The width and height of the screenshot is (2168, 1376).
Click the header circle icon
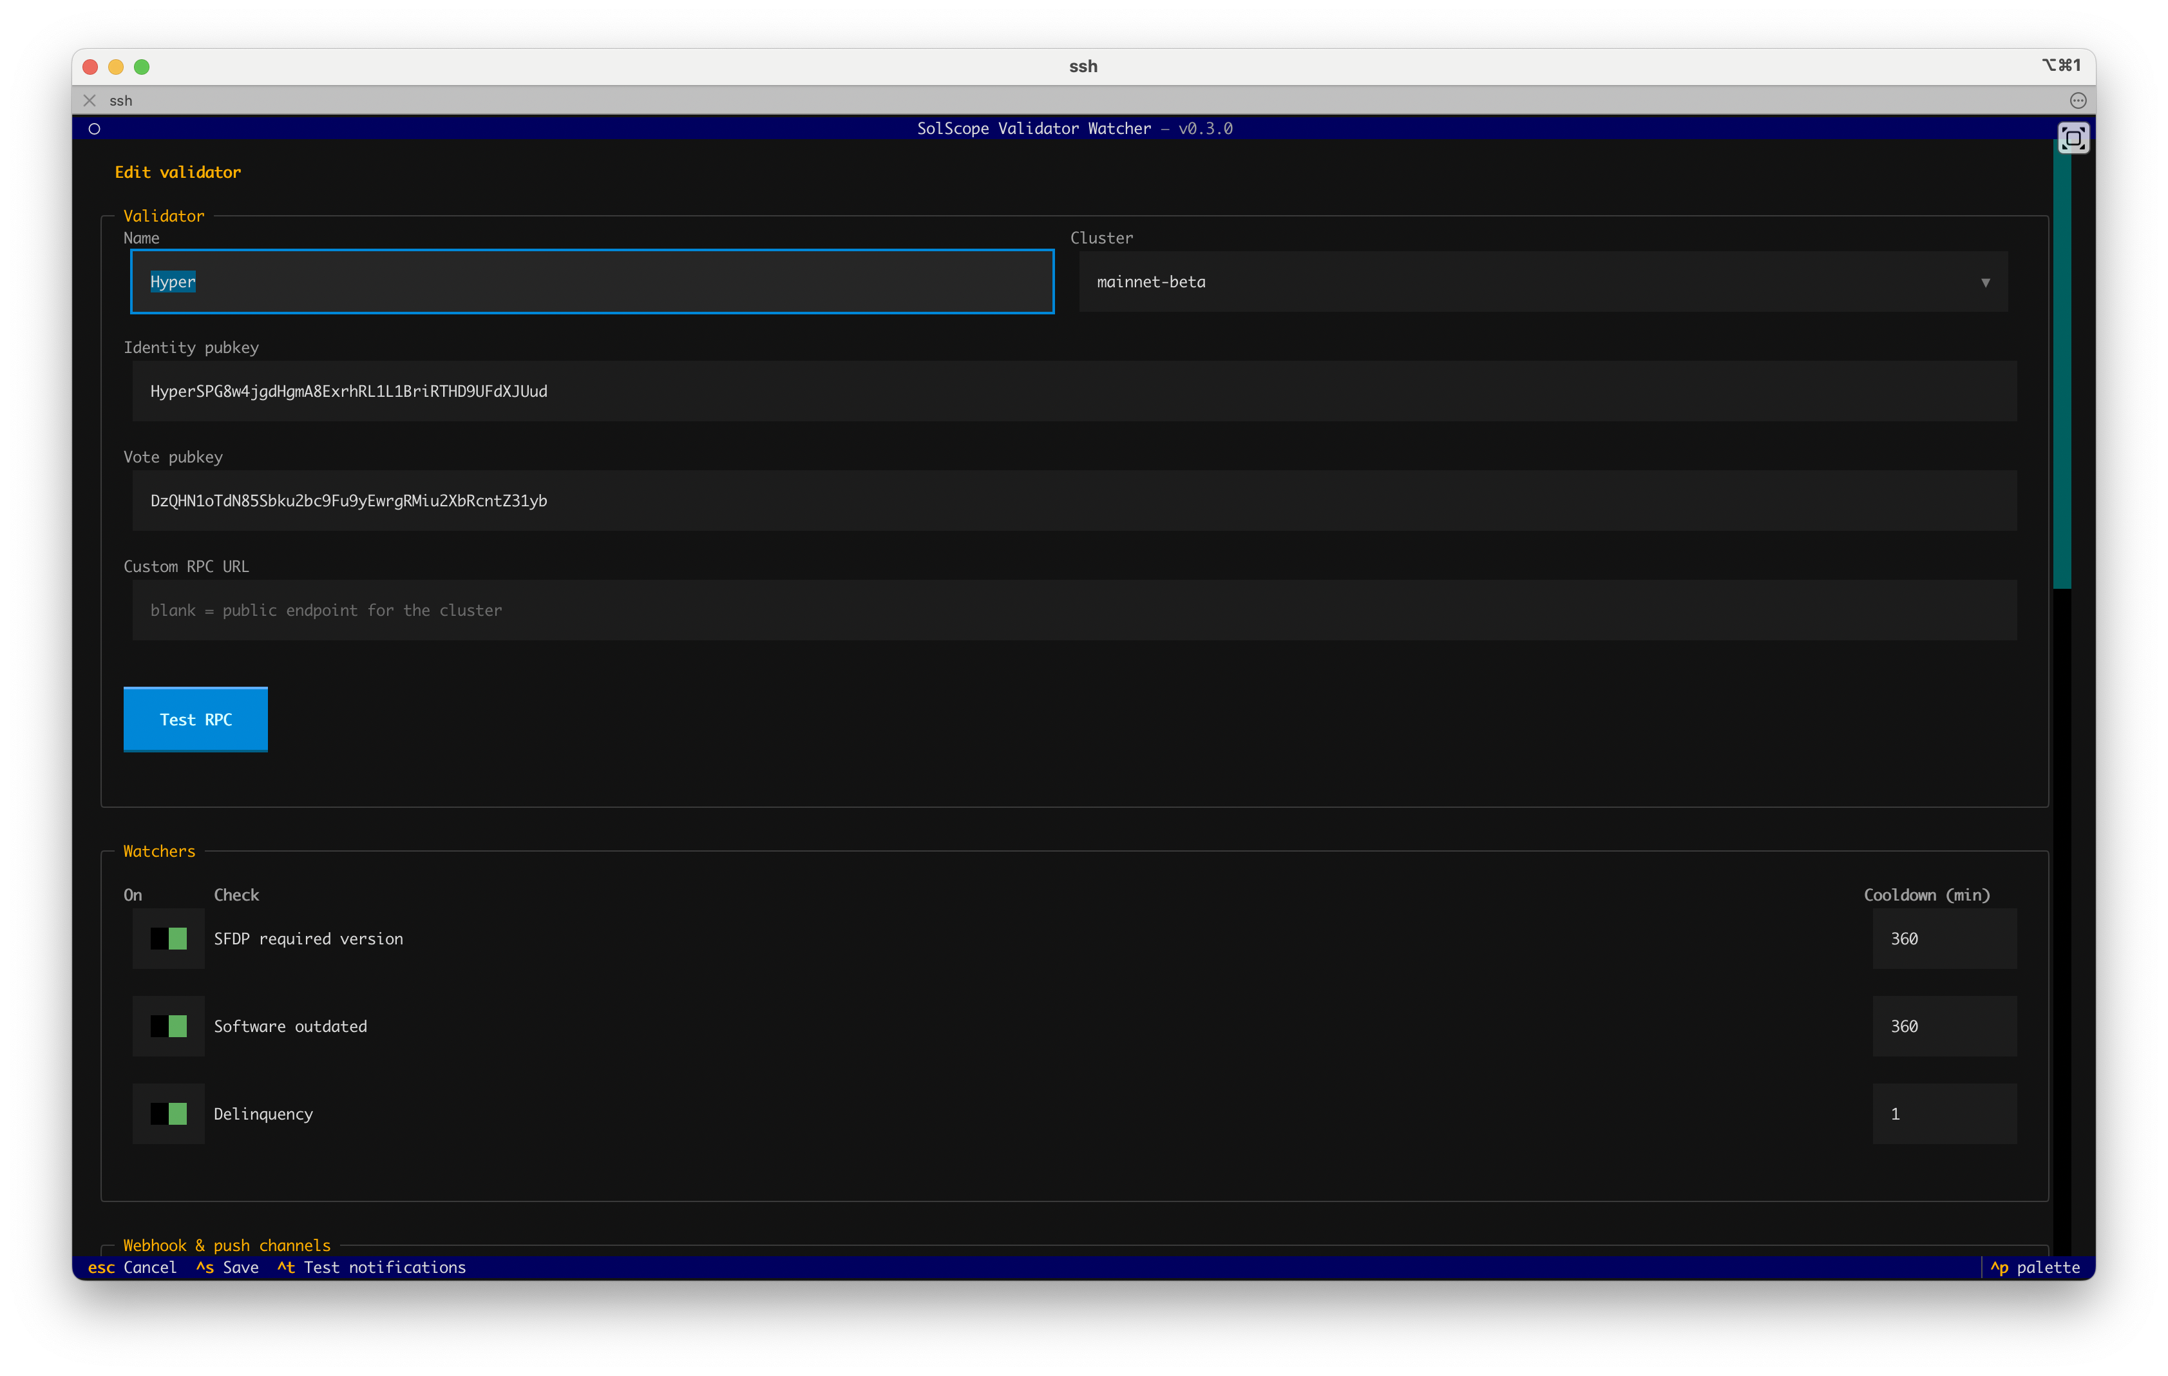[x=93, y=129]
